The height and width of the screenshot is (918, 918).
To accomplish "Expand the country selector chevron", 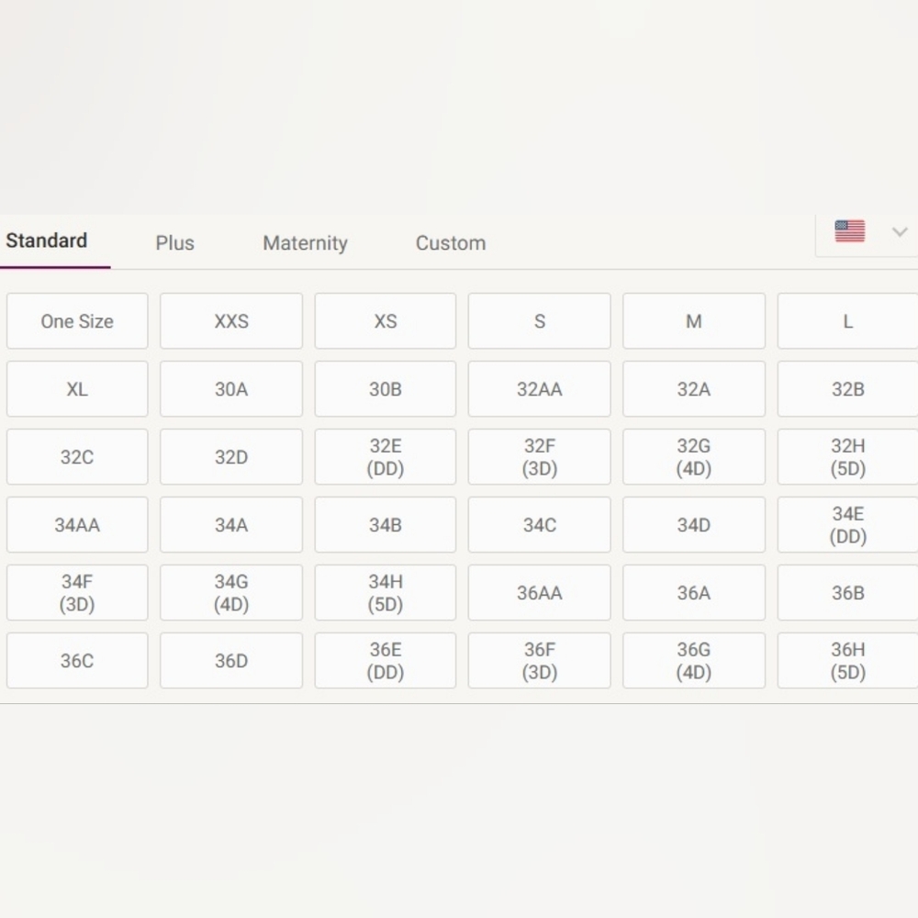I will click(900, 232).
